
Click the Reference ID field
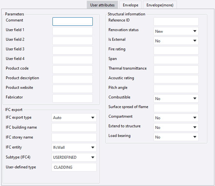pos(176,21)
